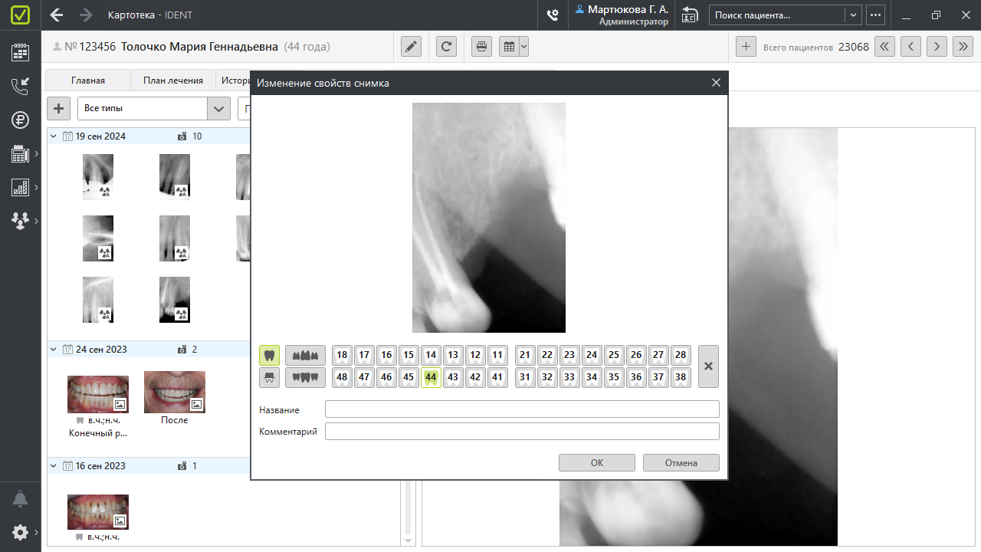
Task: Switch to the Главная tab
Action: pos(88,80)
